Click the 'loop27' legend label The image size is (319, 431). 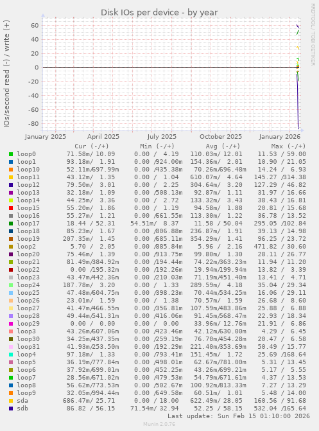28,308
